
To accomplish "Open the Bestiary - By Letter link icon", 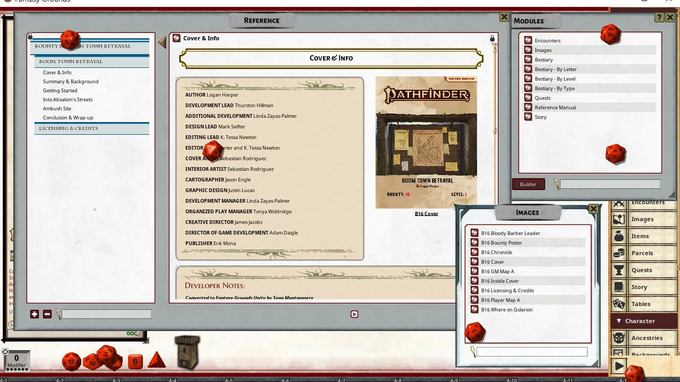I will [x=528, y=69].
